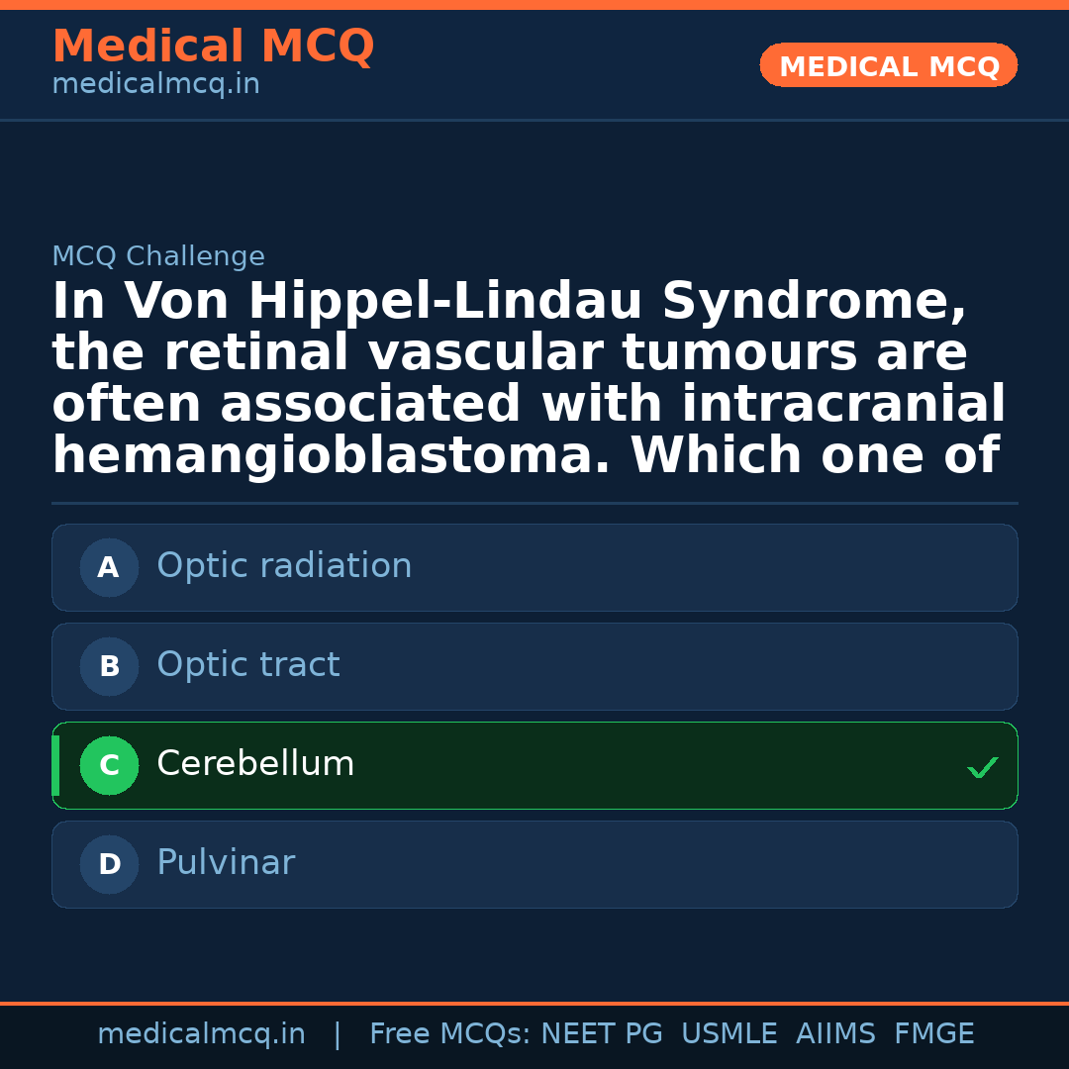Click the "Free MCQs:" footer label

click(x=450, y=1034)
